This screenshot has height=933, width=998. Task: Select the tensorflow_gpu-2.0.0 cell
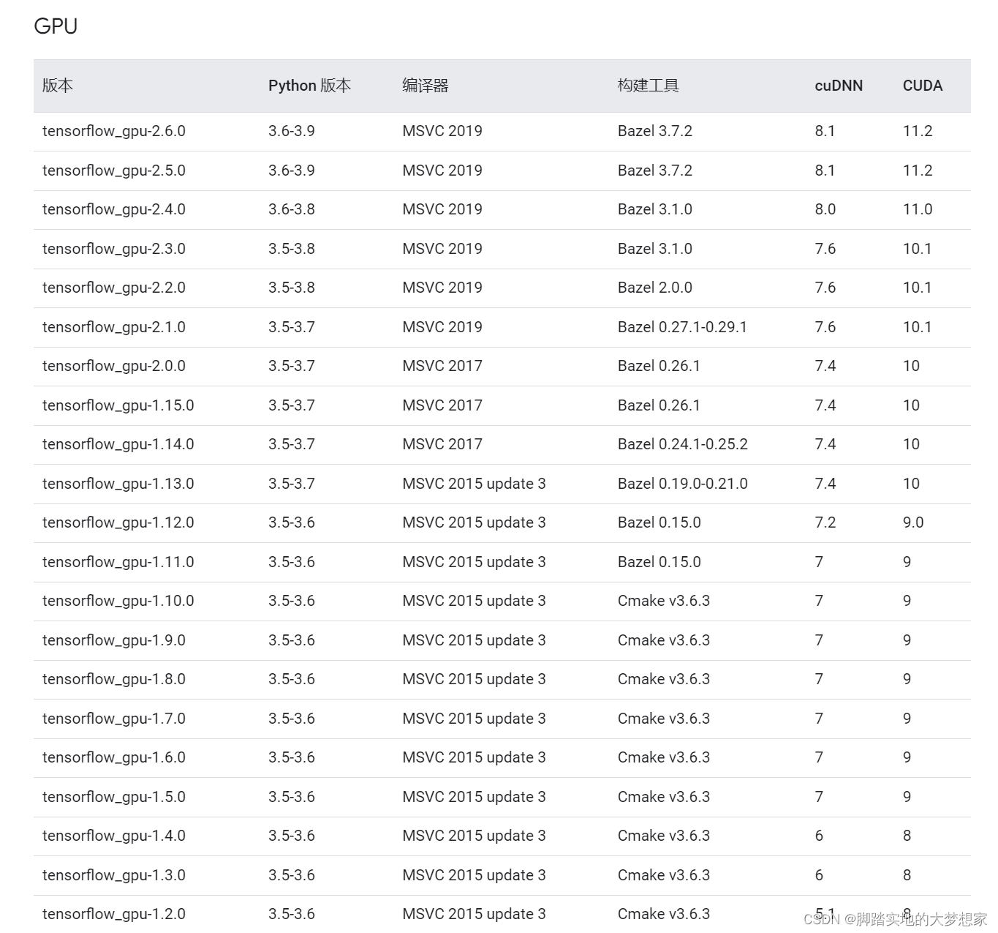114,366
